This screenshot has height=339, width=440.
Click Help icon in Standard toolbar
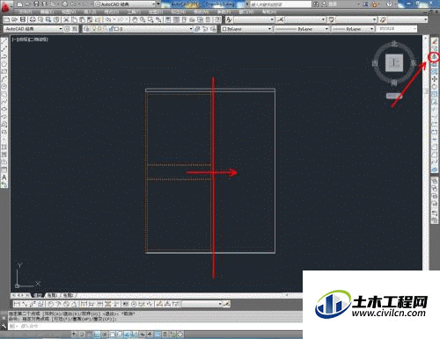coord(217,19)
